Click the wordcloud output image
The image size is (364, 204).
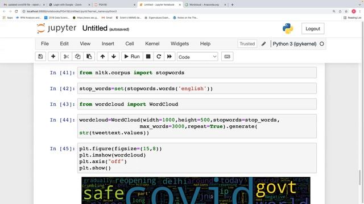tap(196, 190)
